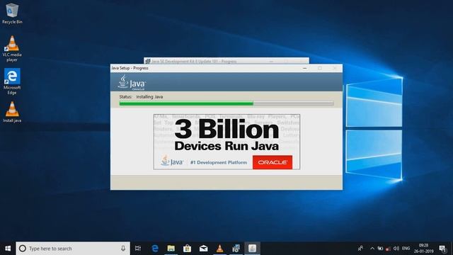Viewport: 453px width, 255px height.
Task: Click the red security tray icon
Action: click(389, 249)
